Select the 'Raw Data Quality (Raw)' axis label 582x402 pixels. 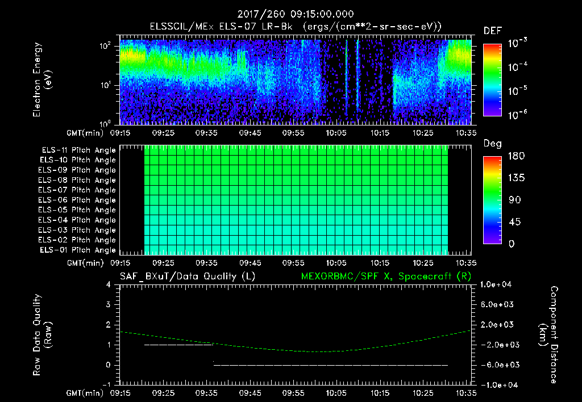(42, 335)
